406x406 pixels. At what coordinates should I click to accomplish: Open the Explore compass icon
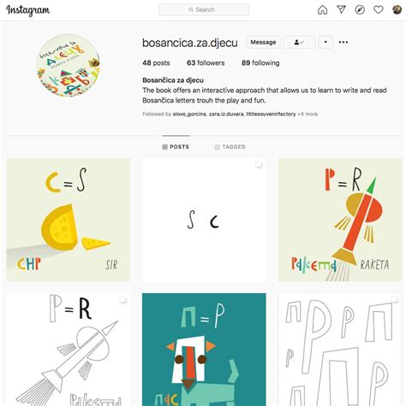[x=360, y=9]
